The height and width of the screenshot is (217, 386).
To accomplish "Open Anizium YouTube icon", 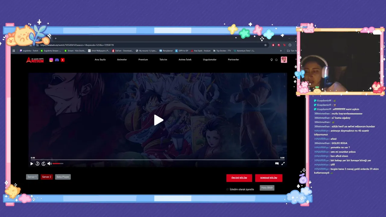I will point(63,60).
